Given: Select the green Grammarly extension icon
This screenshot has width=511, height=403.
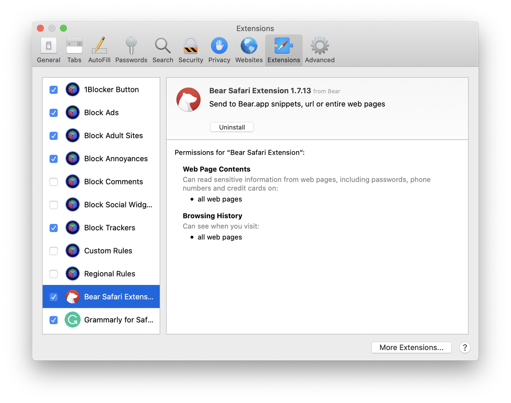Looking at the screenshot, I should pos(73,320).
